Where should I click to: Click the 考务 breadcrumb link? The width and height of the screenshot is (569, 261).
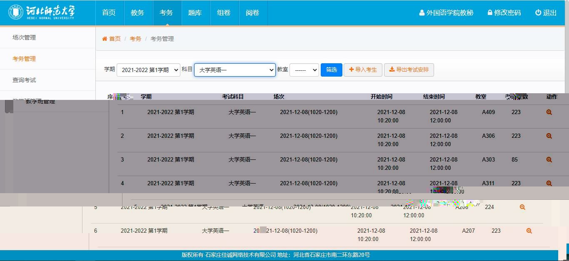135,39
